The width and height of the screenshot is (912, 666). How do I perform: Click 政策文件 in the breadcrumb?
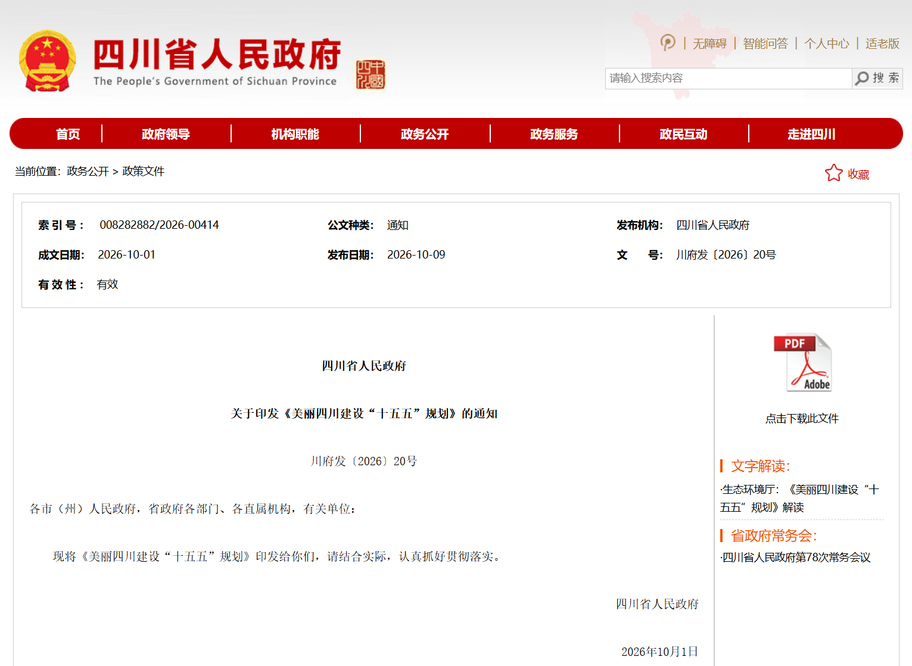(144, 172)
